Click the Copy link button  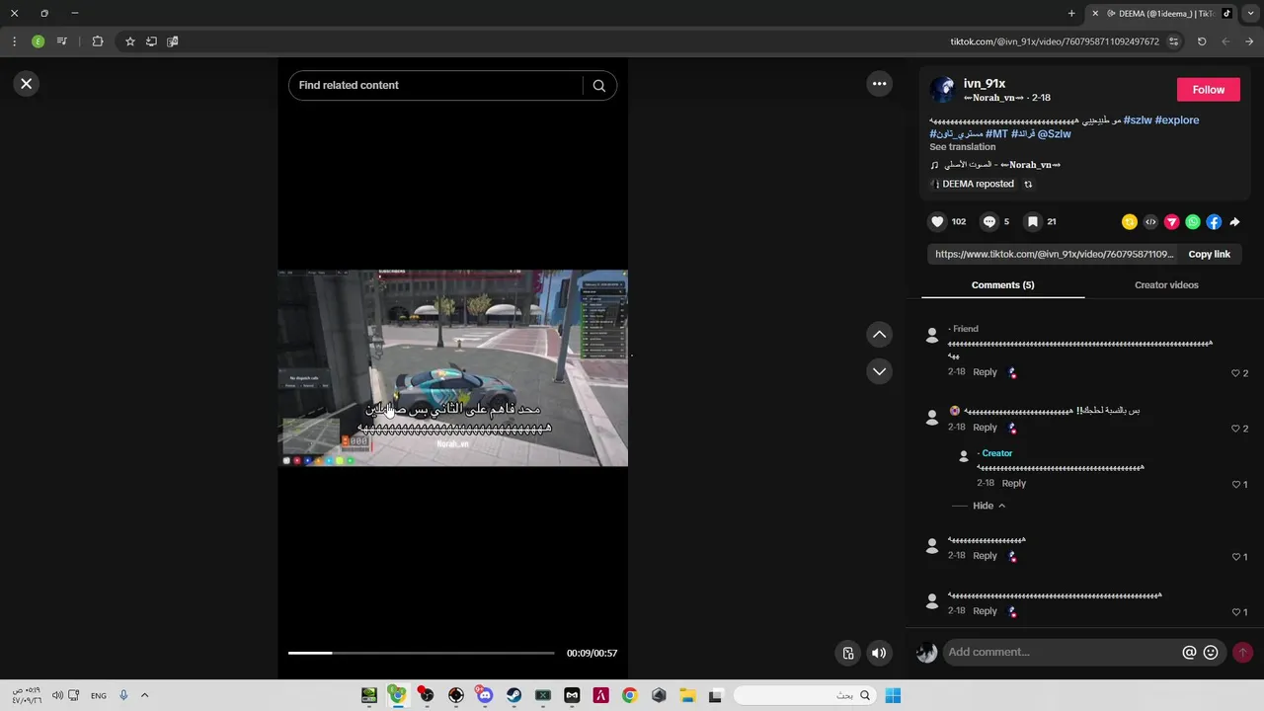1209,254
